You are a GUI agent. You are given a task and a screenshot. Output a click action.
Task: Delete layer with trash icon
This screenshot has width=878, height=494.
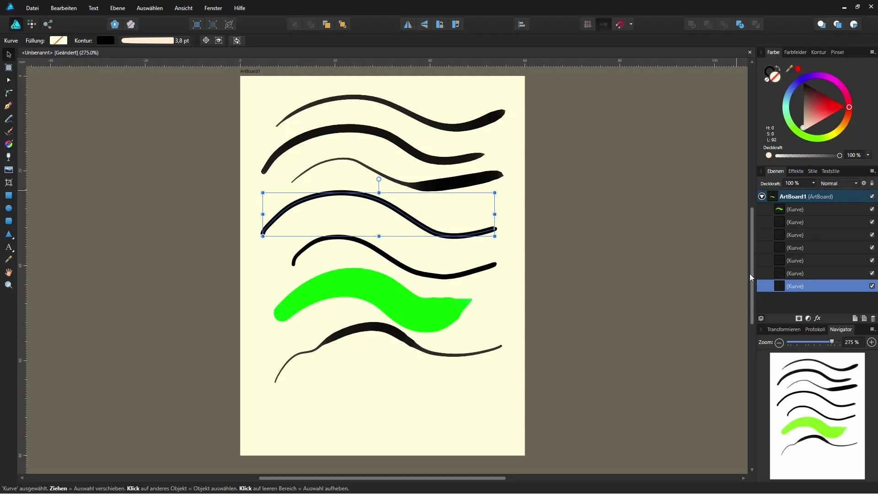[x=873, y=318]
